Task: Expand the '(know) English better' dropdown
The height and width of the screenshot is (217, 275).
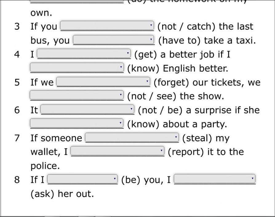Action: click(77, 68)
